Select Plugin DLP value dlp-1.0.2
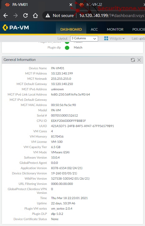145x226 pixels. tap(57, 214)
